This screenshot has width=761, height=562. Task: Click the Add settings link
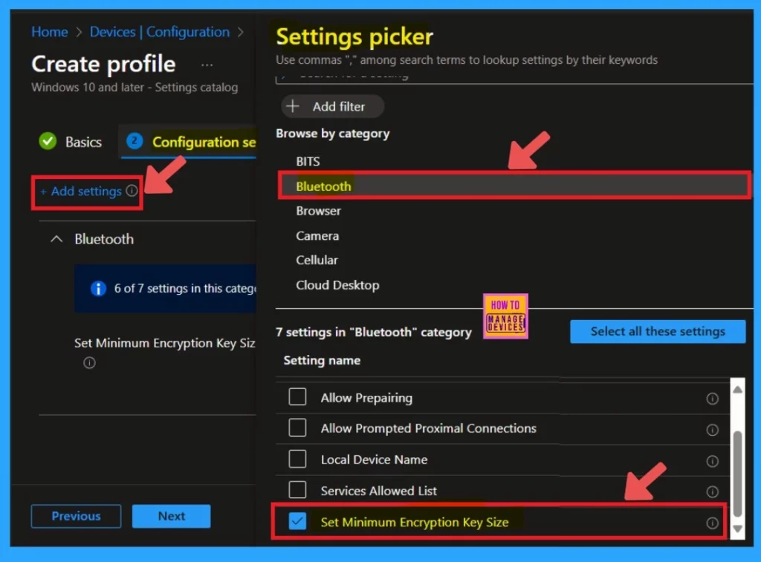pos(81,192)
